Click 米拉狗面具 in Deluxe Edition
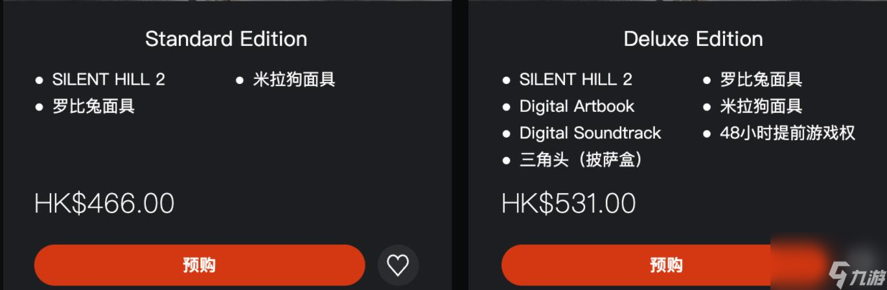887x290 pixels. click(761, 106)
